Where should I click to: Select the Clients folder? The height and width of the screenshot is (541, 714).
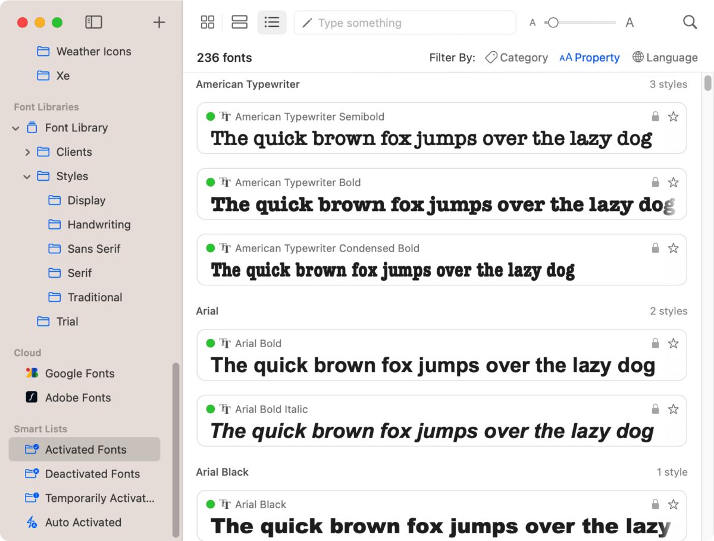coord(64,152)
